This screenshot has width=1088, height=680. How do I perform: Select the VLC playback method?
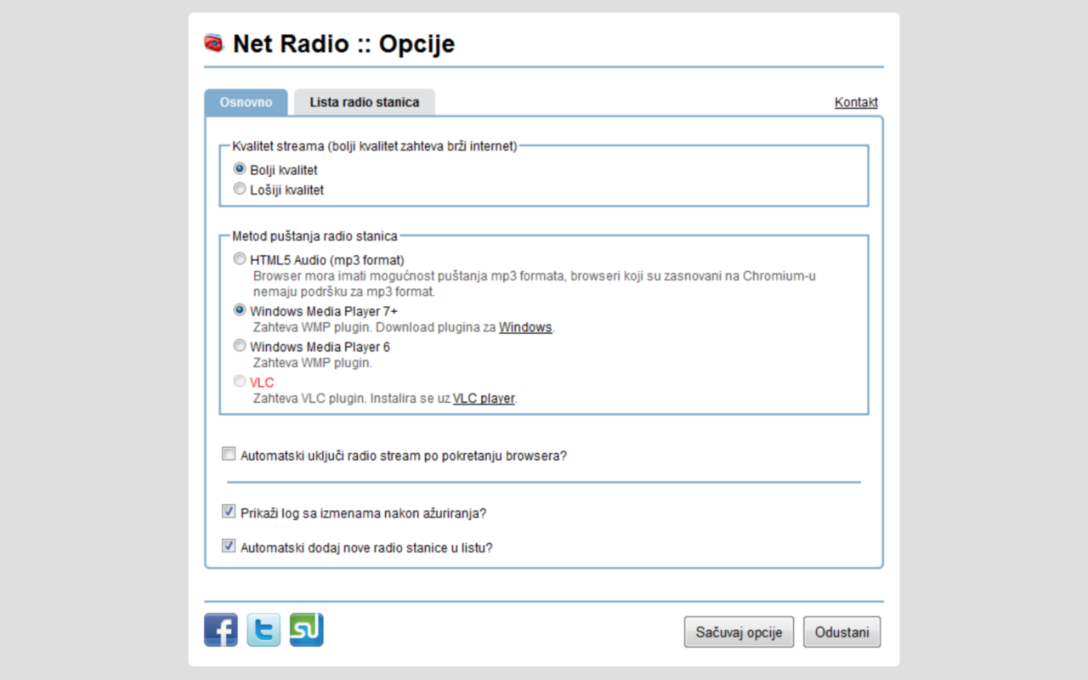click(239, 381)
